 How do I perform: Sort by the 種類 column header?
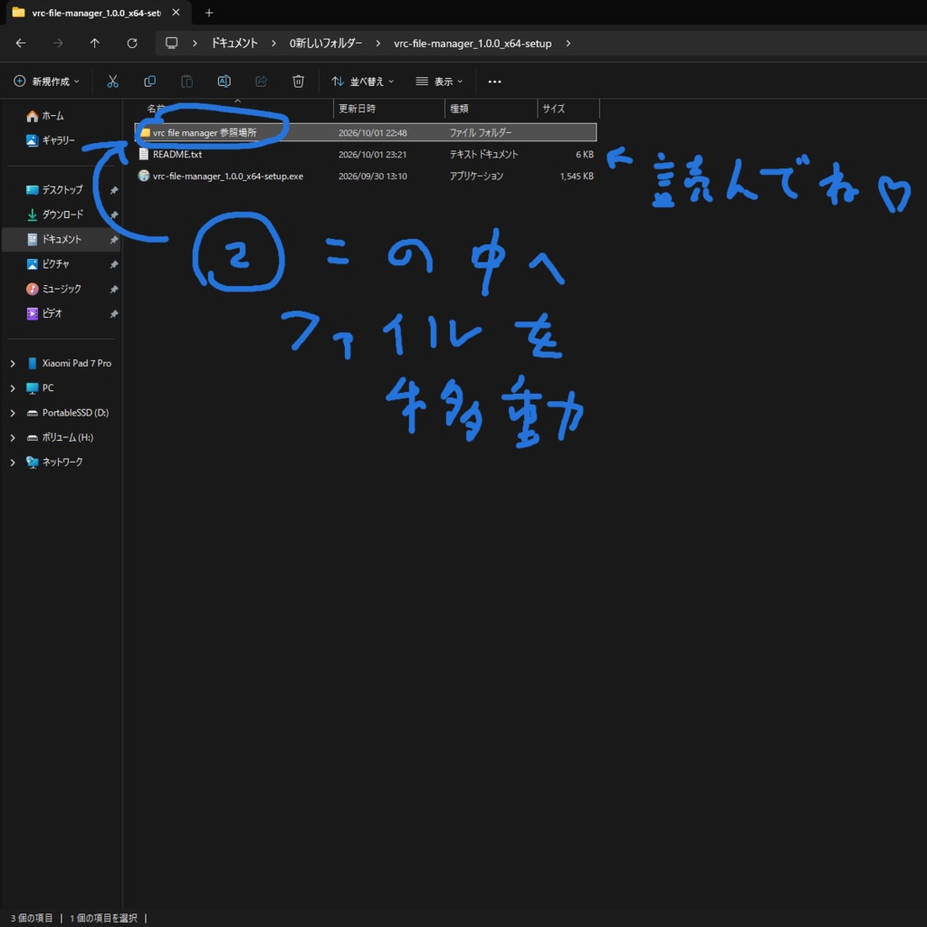tap(491, 109)
